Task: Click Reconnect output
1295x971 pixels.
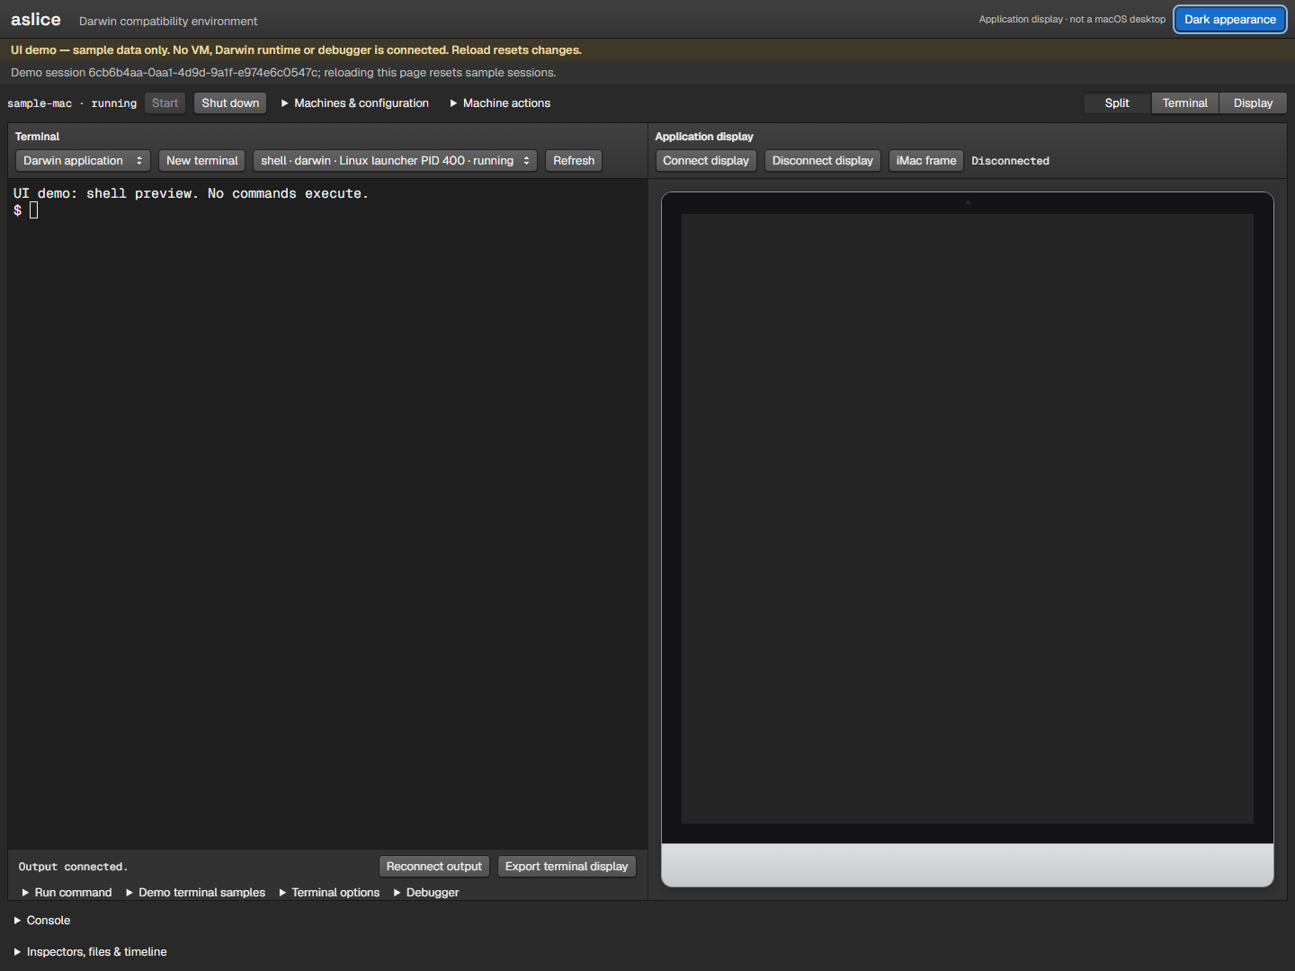Action: pyautogui.click(x=434, y=867)
